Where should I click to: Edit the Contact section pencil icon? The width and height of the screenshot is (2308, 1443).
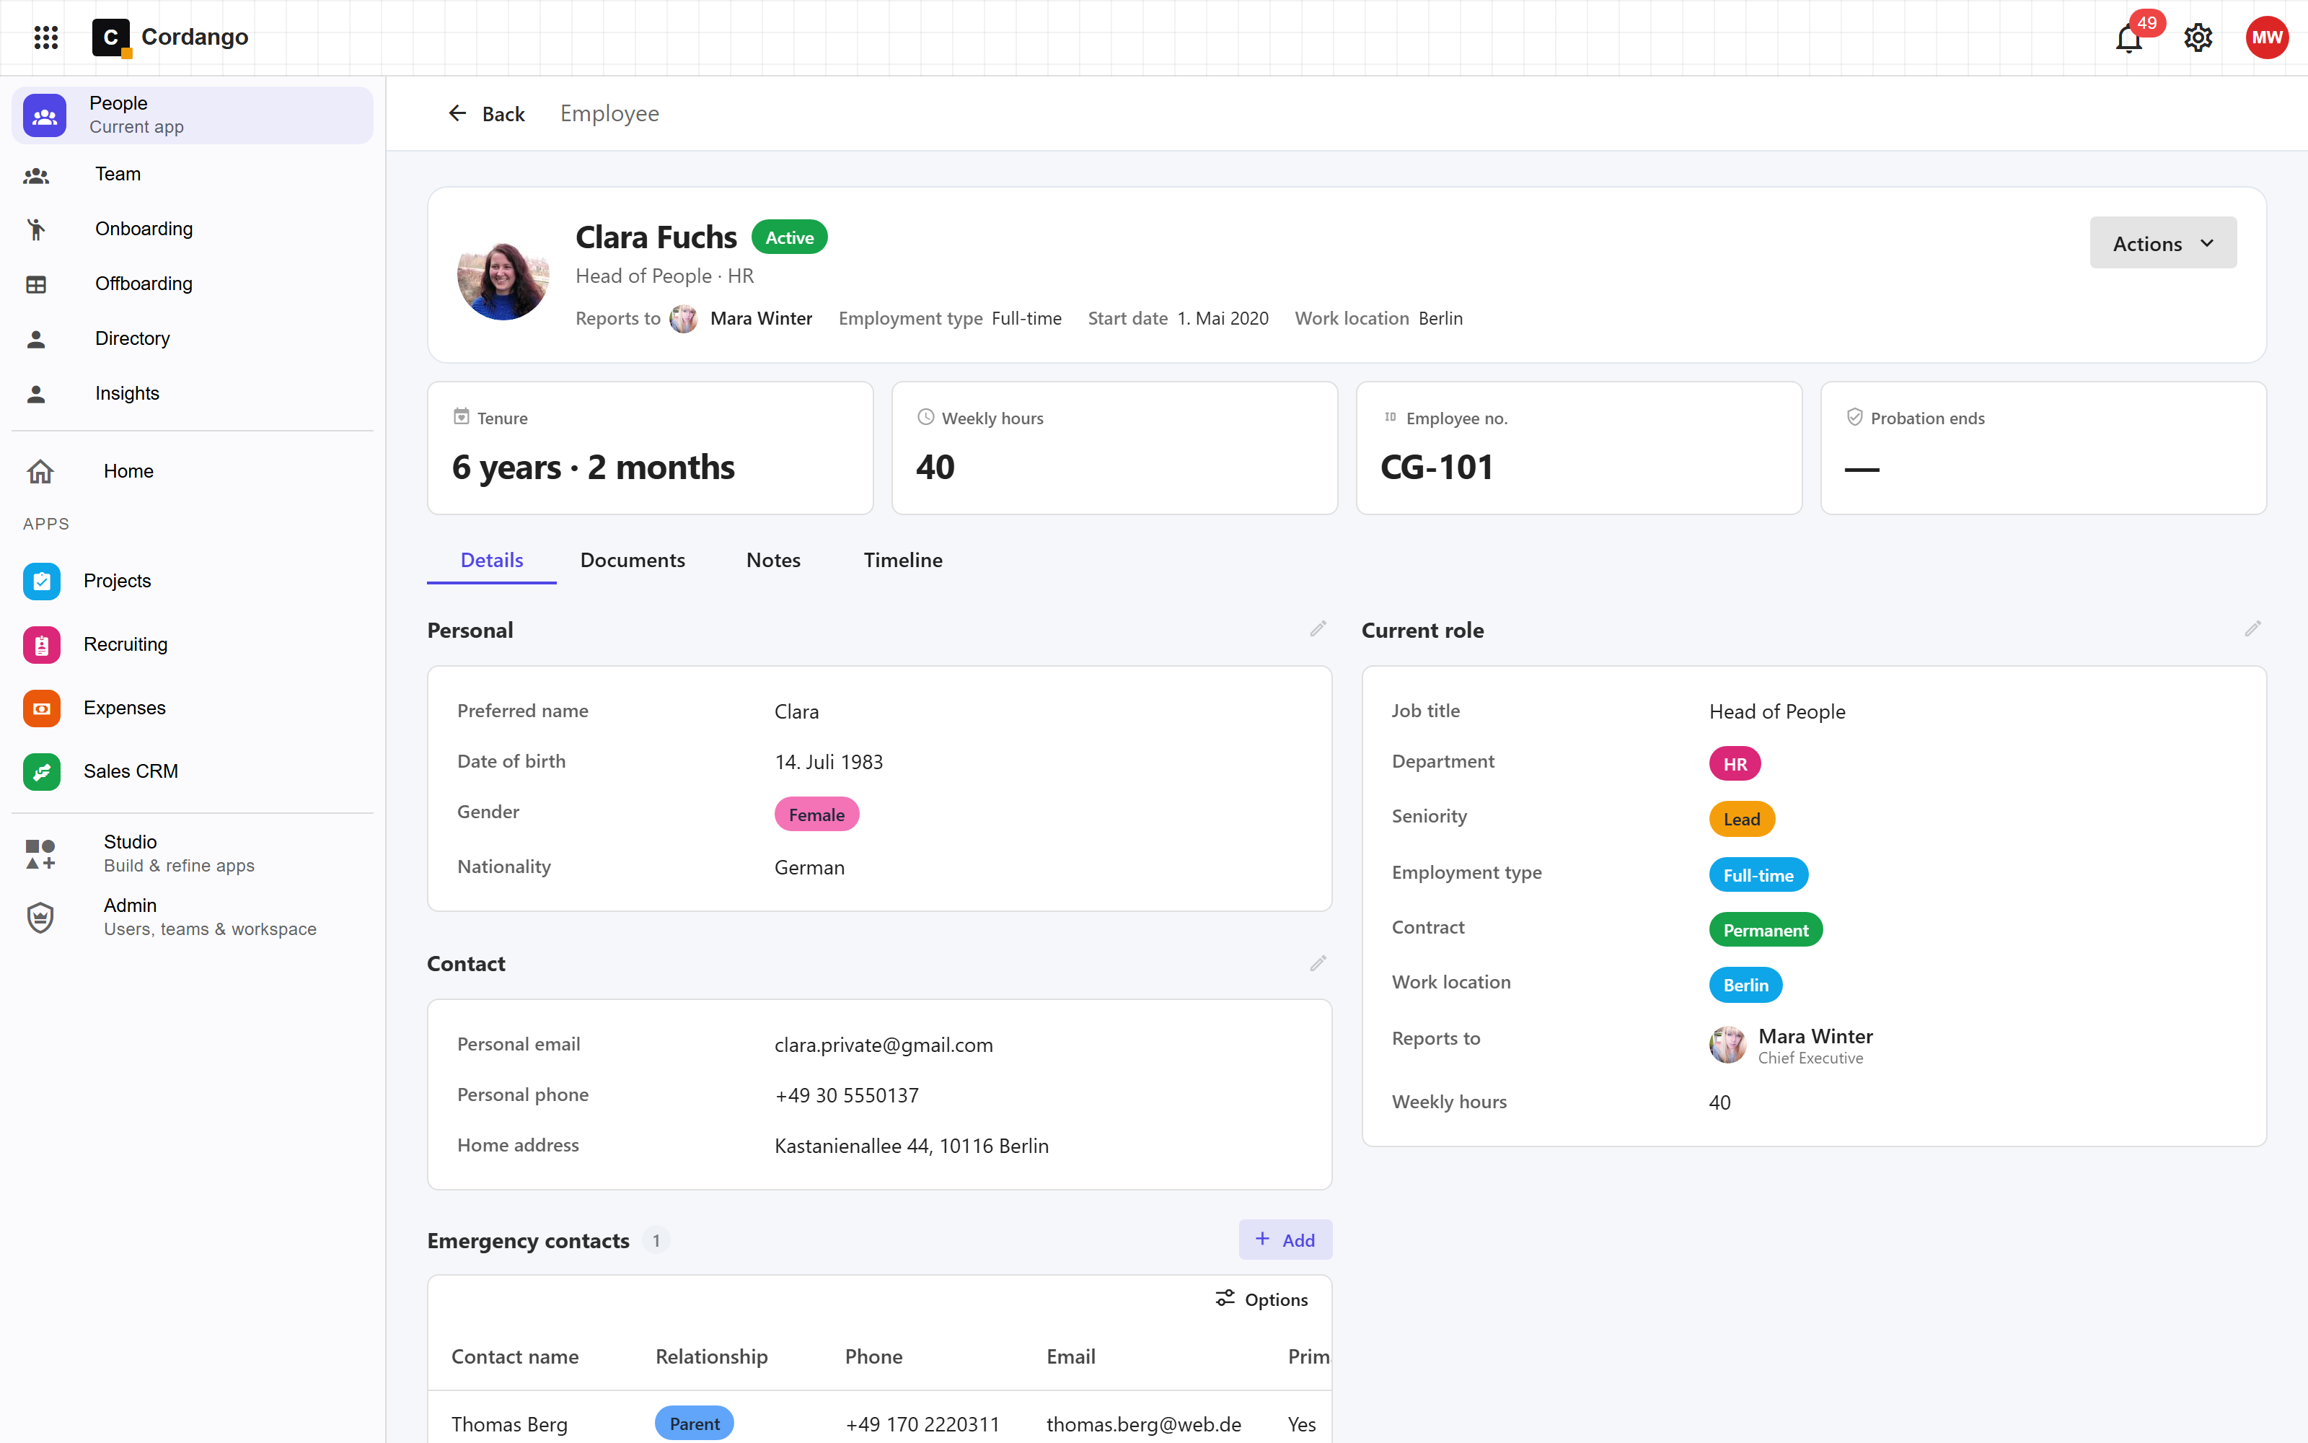point(1318,963)
